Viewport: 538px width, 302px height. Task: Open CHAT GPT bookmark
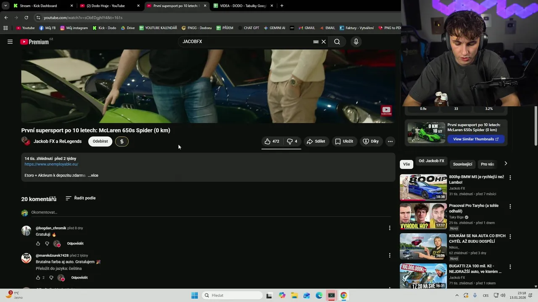coord(248,28)
